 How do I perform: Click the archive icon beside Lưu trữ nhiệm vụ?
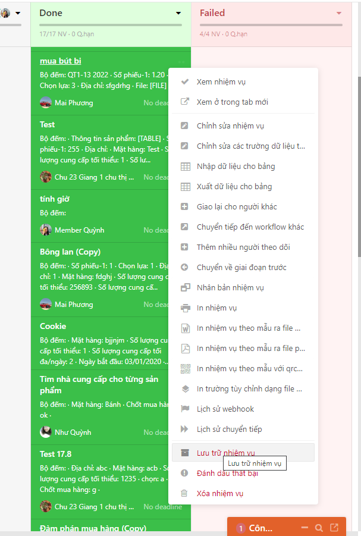point(184,453)
